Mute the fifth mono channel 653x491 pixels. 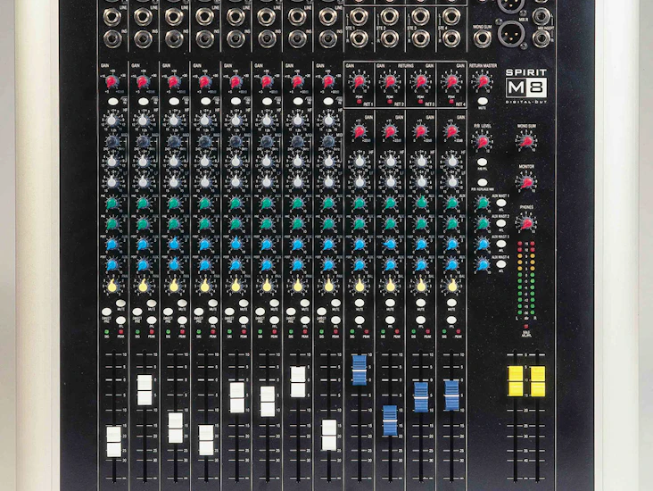(x=244, y=304)
